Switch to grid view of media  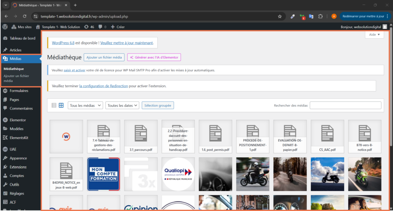(x=61, y=105)
